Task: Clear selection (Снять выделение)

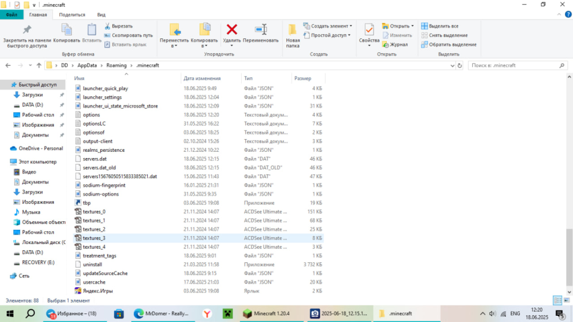Action: [445, 36]
